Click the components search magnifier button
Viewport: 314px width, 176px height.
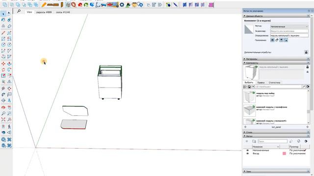click(x=304, y=87)
